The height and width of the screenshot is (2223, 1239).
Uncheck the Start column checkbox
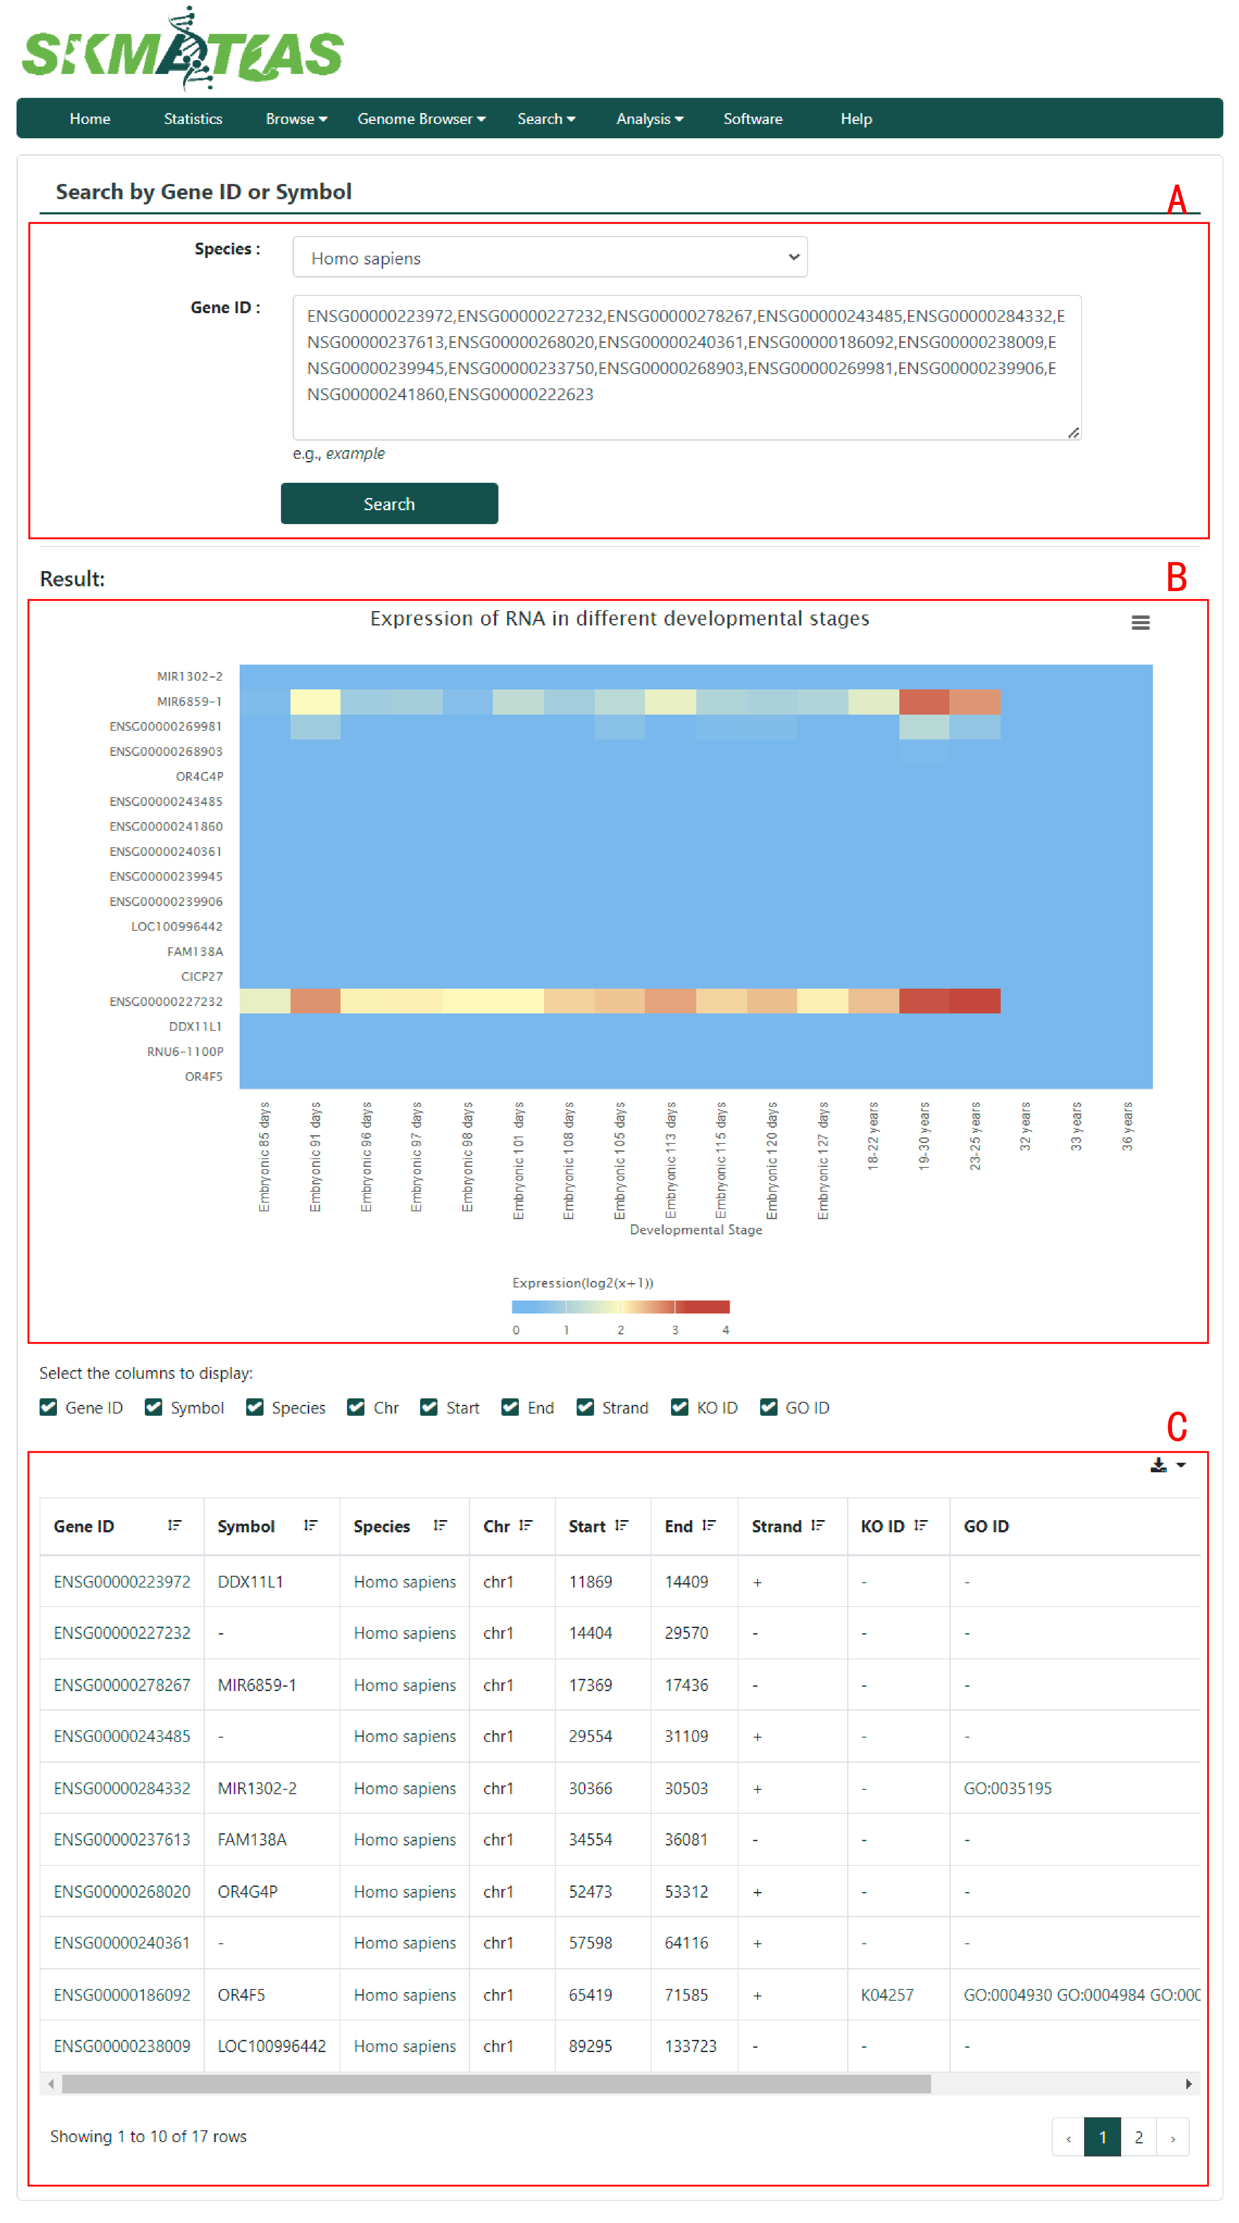pos(429,1407)
